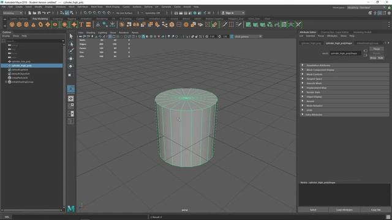The image size is (392, 220).
Task: Click the Show button in Attribute Editor
Action: 373,58
